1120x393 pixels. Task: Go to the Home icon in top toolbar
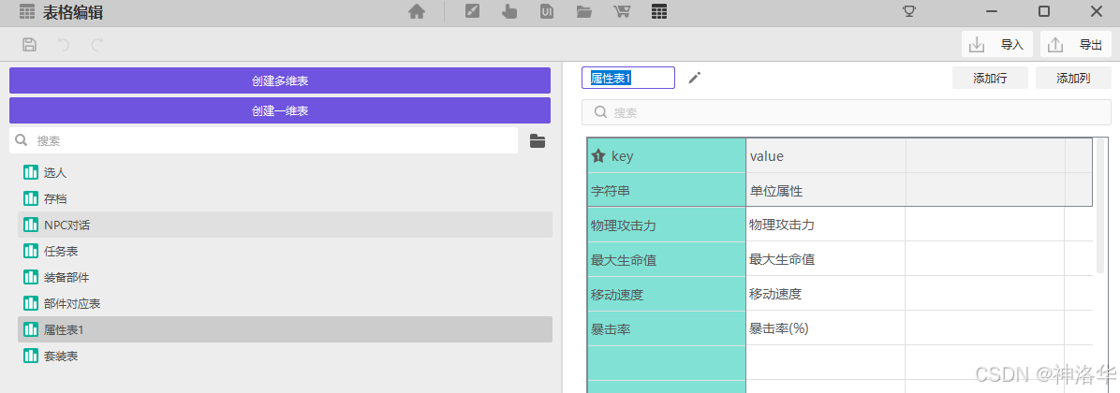417,11
